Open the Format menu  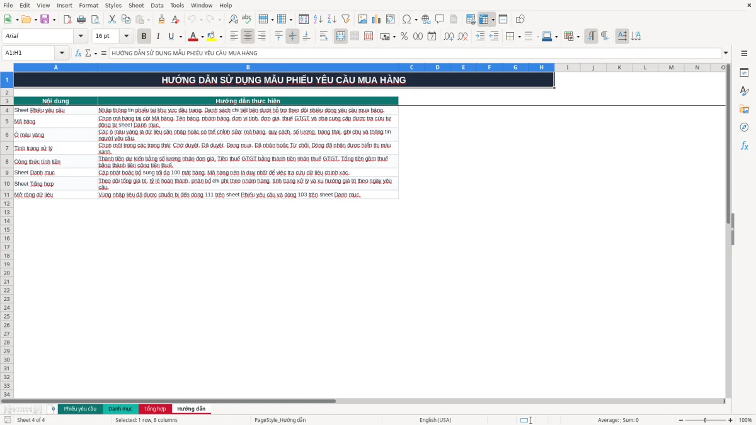coord(88,5)
